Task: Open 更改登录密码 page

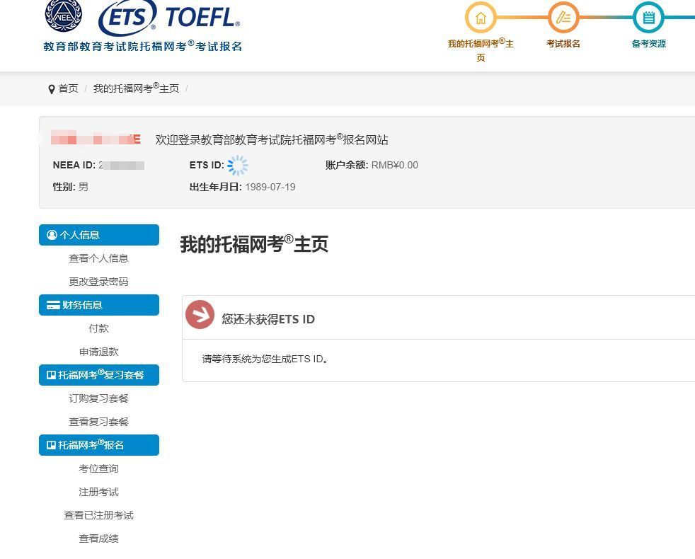Action: 98,281
